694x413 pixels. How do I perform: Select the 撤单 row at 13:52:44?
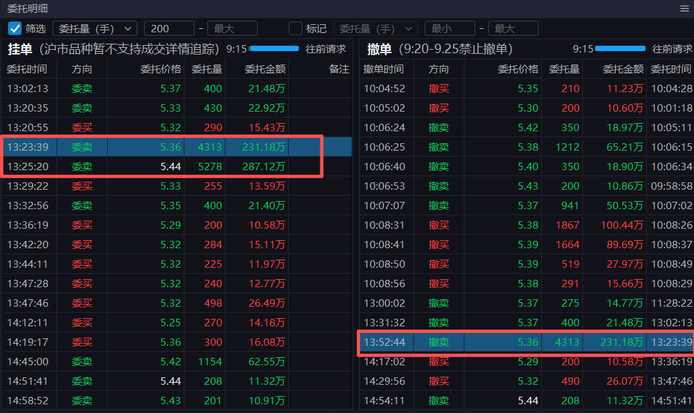[x=526, y=342]
